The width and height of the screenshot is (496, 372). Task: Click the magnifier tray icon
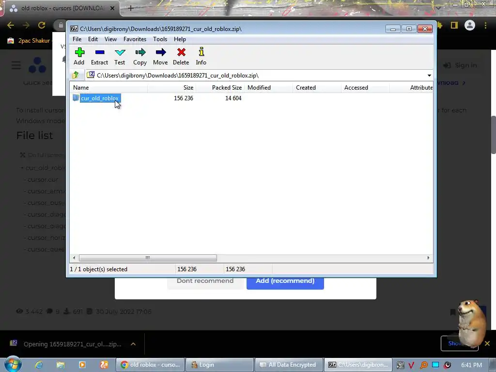coord(423,365)
